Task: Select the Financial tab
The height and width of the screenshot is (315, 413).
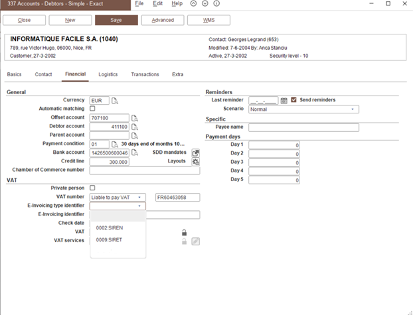Action: 75,74
